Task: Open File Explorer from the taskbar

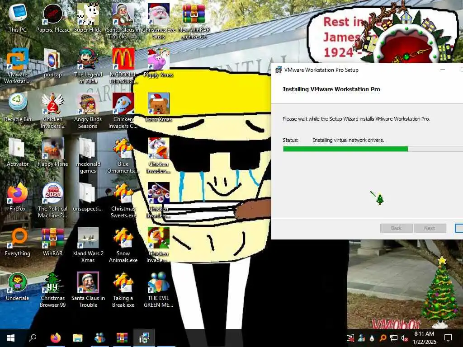Action: (x=78, y=338)
